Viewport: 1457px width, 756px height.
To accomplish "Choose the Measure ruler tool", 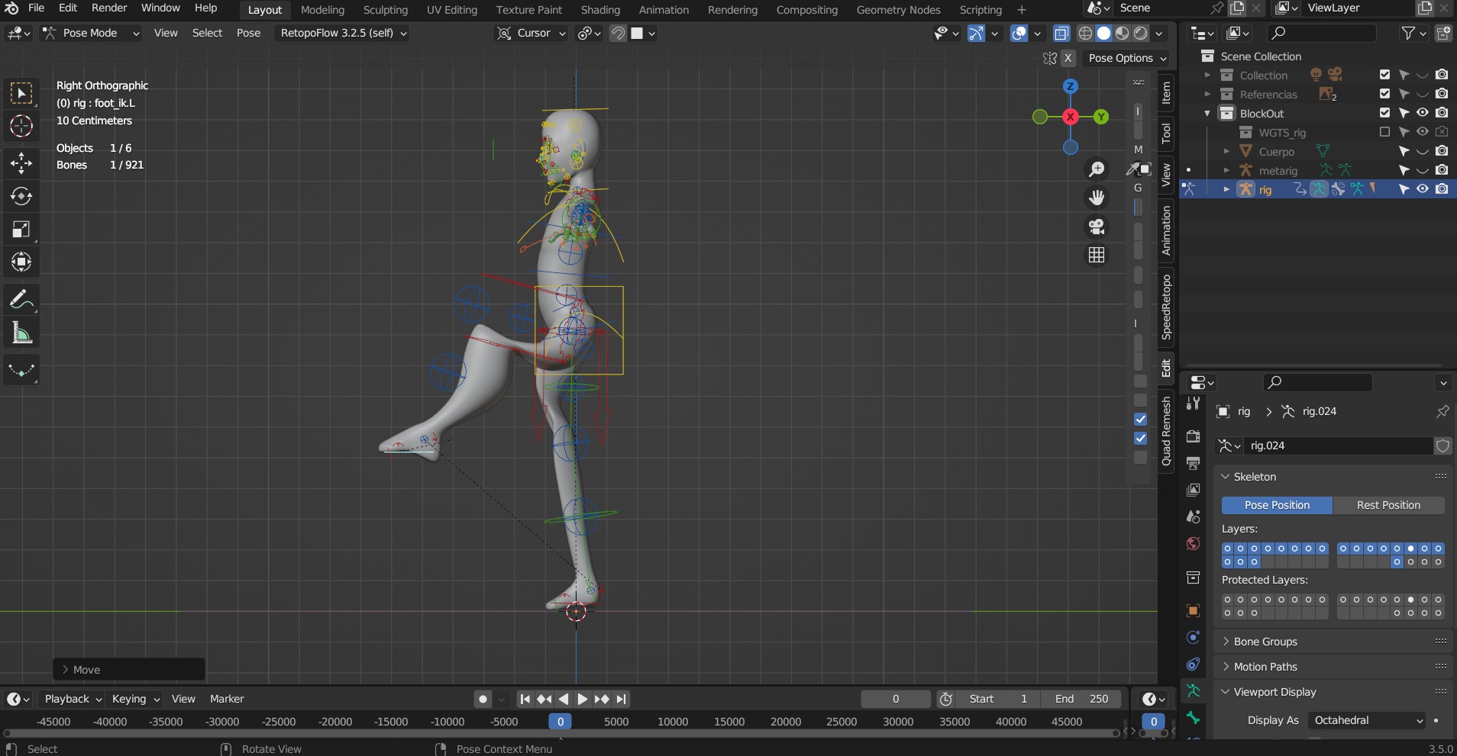I will point(21,333).
